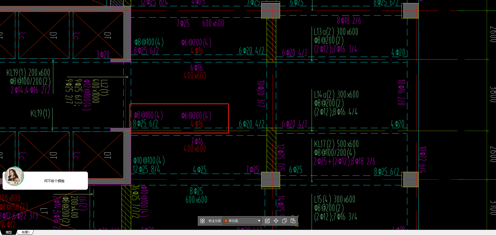This screenshot has height=235, width=496.
Task: Click the rotated beam label L6(2)
Action: pyautogui.click(x=83, y=203)
